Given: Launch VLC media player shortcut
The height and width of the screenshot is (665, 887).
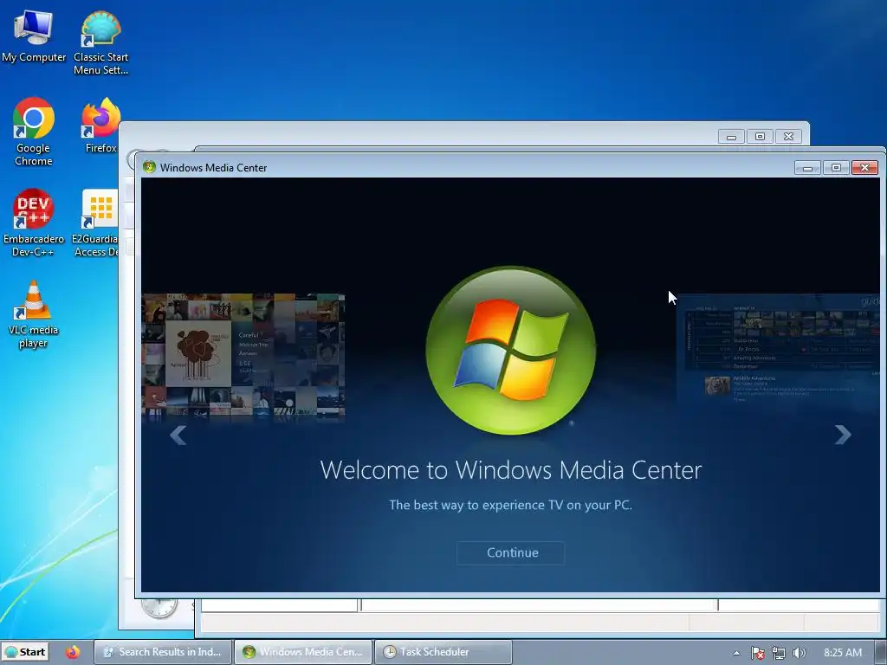Looking at the screenshot, I should click(x=34, y=314).
